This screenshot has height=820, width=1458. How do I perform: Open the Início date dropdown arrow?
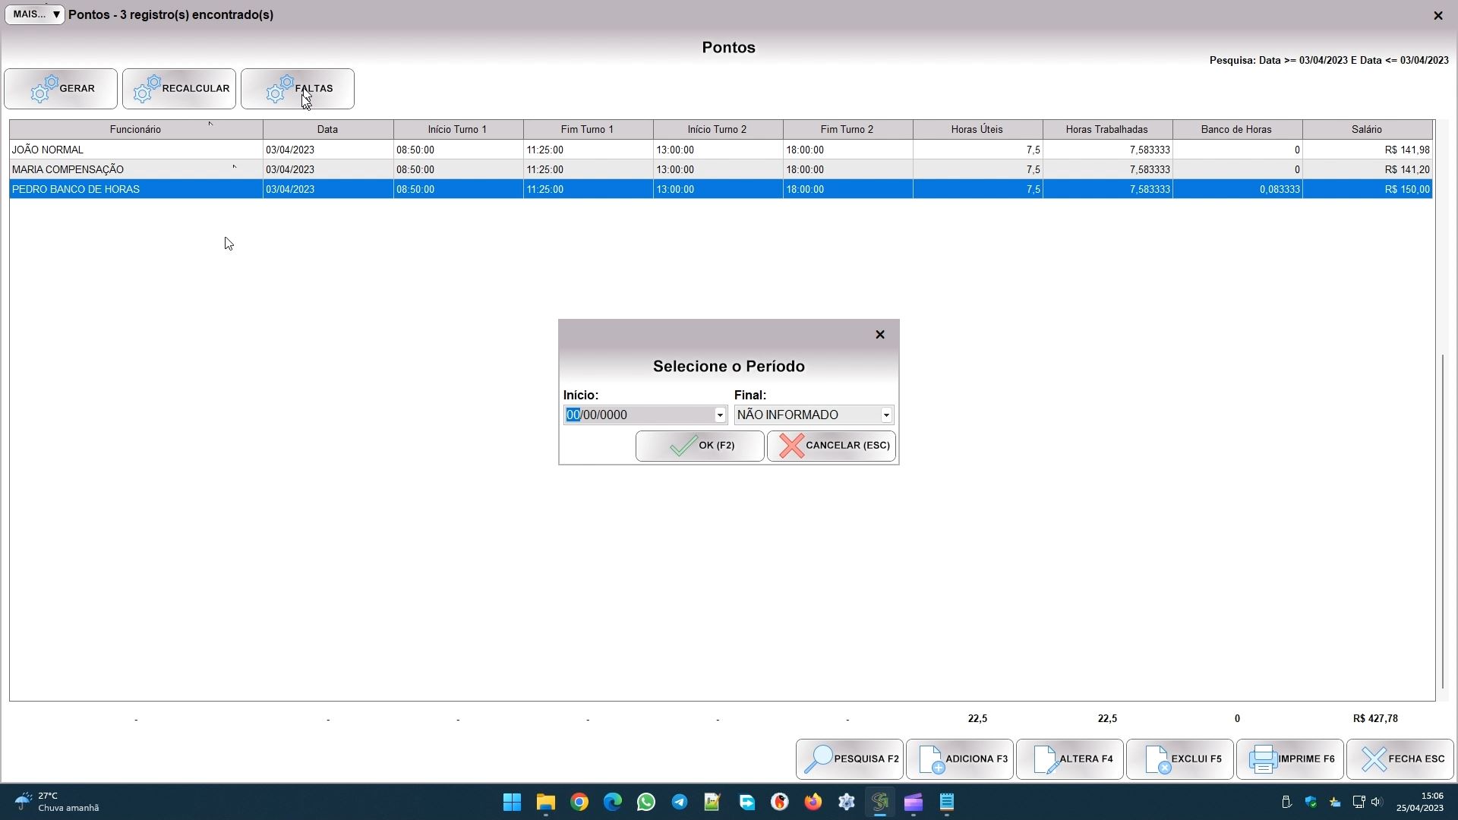coord(720,415)
